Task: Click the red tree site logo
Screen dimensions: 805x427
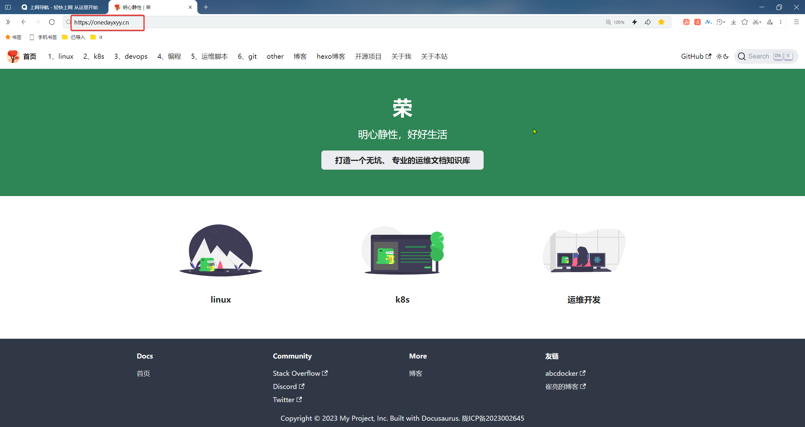Action: pyautogui.click(x=13, y=56)
